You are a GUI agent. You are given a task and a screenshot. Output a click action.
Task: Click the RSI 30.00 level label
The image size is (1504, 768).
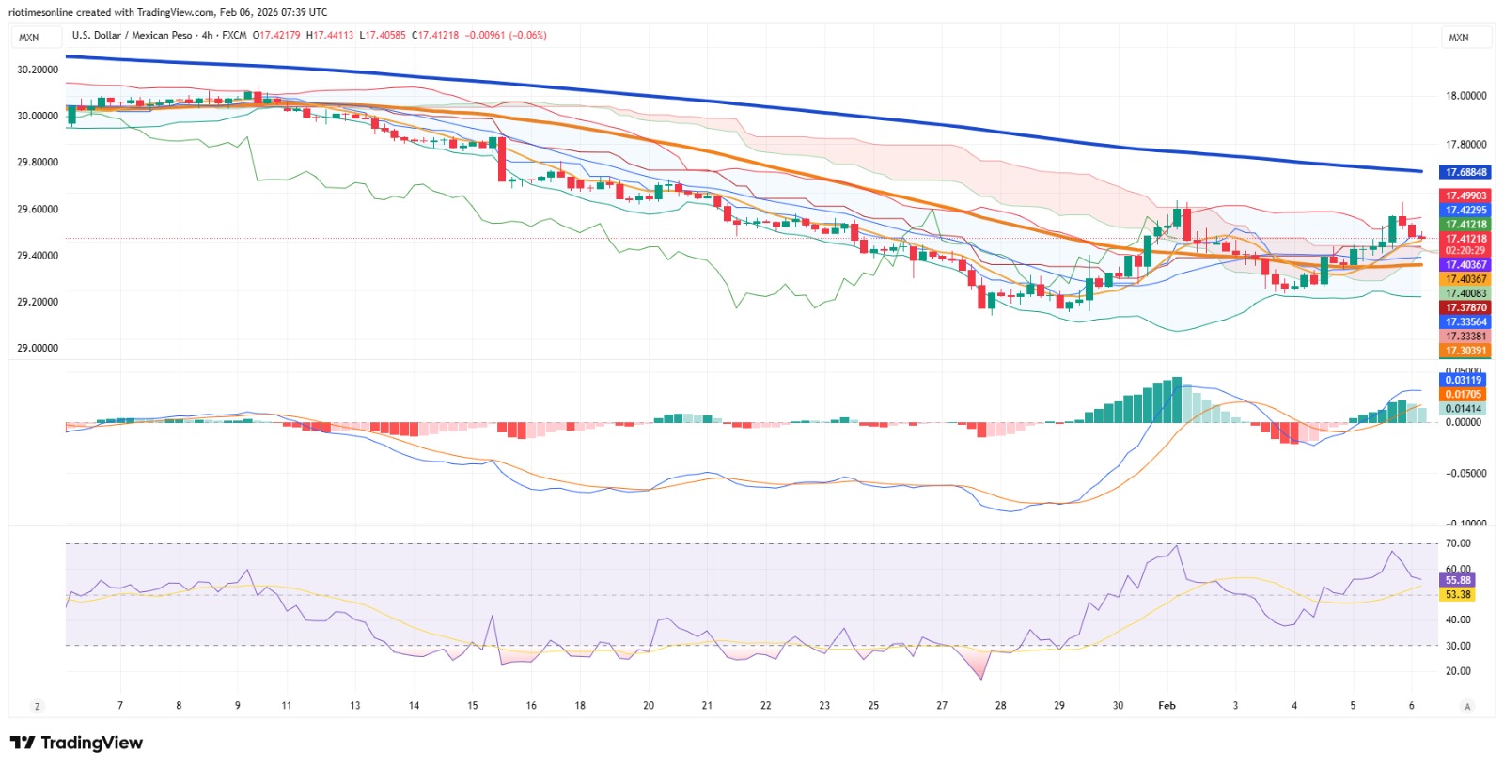click(1458, 646)
